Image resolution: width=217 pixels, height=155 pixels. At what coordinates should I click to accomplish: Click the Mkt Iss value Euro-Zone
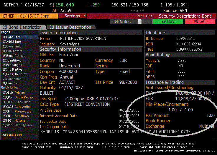pyautogui.click(x=69, y=55)
